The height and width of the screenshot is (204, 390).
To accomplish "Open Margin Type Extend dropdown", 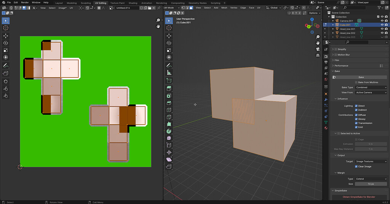I will (371, 179).
